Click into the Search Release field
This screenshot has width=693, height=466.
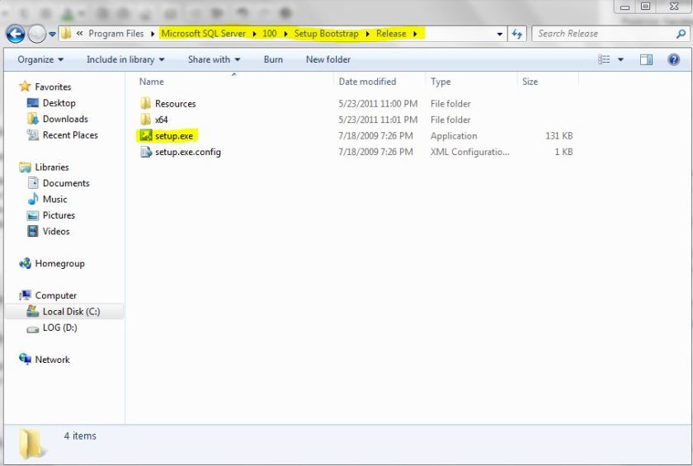[602, 34]
